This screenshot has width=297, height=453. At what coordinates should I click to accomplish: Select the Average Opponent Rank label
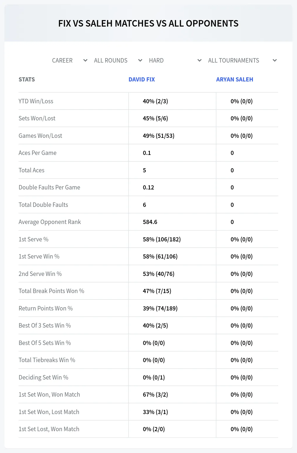pos(50,222)
